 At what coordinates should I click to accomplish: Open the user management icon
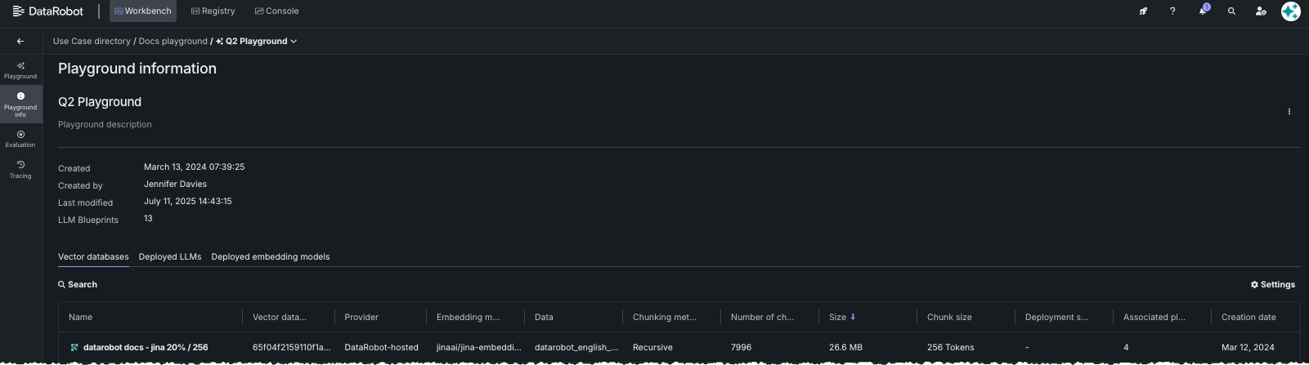tap(1261, 11)
